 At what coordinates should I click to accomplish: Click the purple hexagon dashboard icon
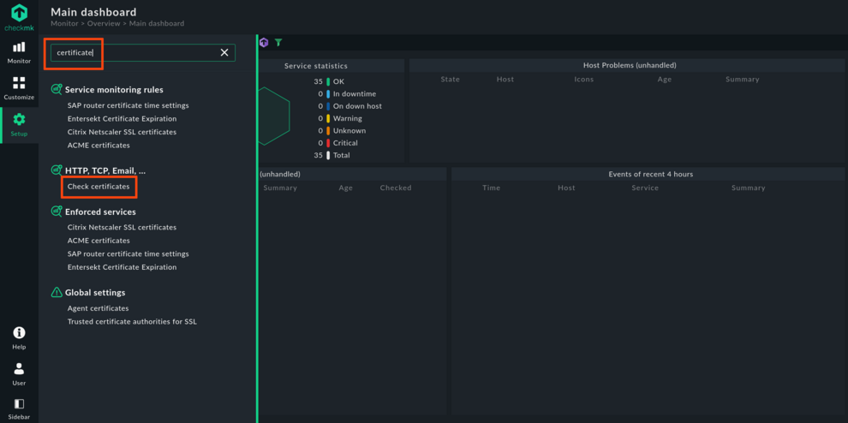(264, 42)
